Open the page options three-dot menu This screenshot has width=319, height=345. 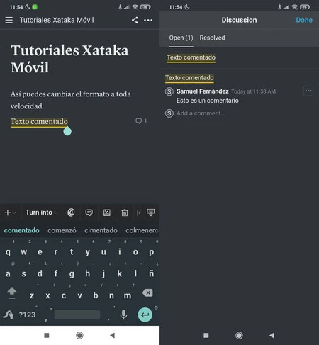click(x=148, y=21)
